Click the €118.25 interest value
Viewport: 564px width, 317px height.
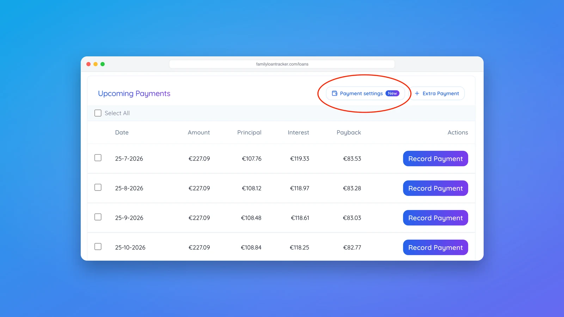point(299,247)
